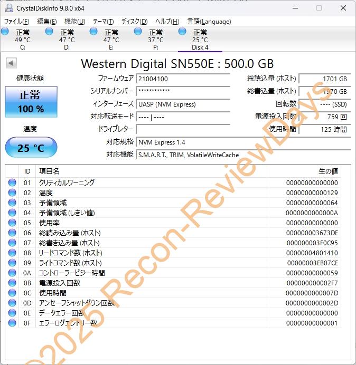
Task: Select drive D: status orb
Action: (49, 32)
